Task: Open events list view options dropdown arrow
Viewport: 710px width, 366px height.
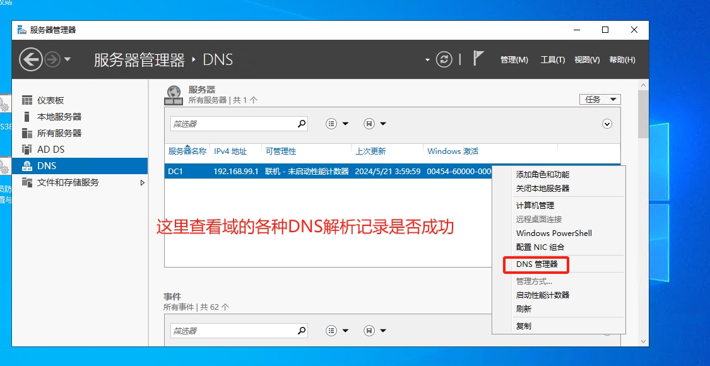Action: pyautogui.click(x=345, y=331)
